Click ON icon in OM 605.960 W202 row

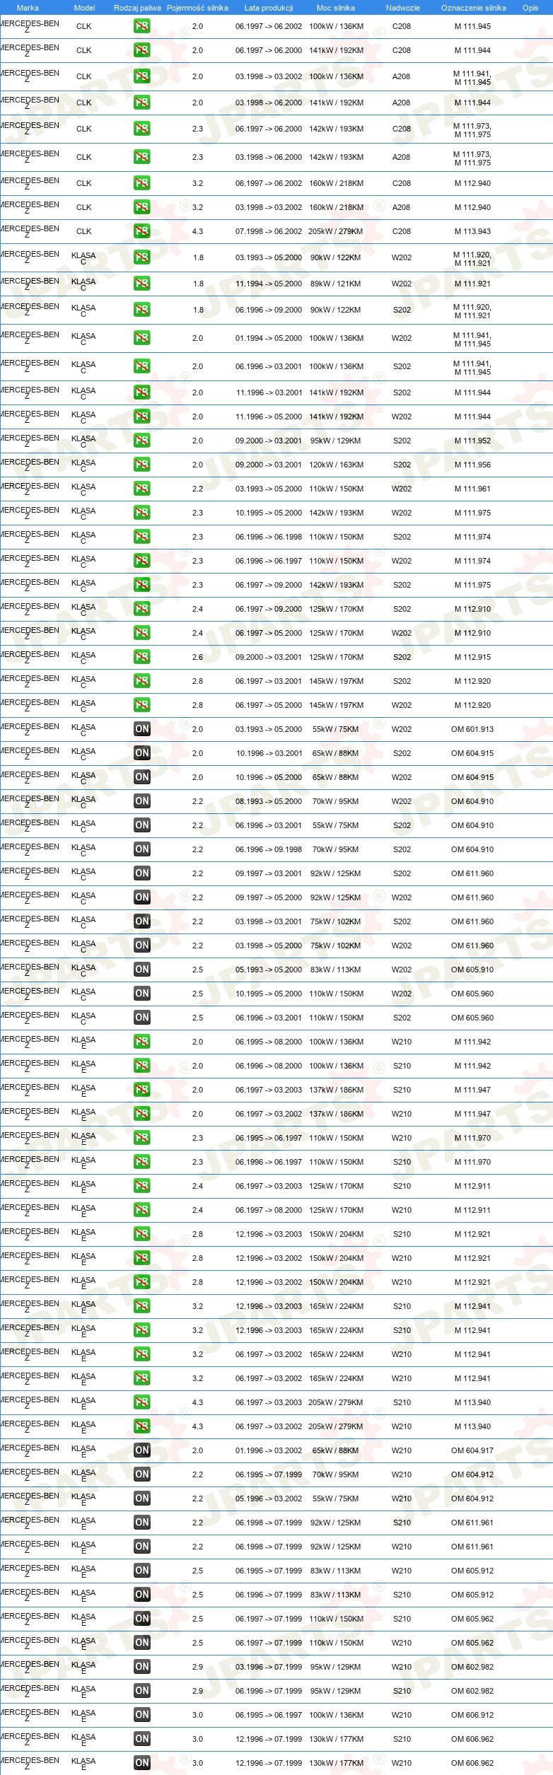click(142, 994)
